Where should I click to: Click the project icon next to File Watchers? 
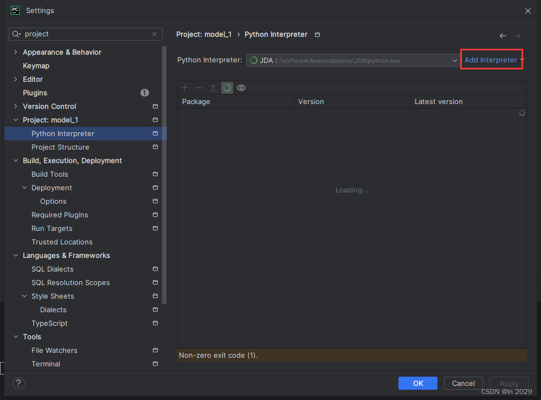pos(155,350)
